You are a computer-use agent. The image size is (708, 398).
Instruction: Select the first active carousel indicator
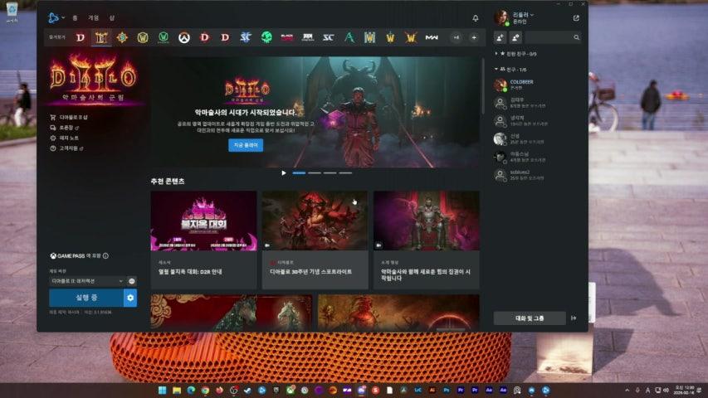pos(299,172)
